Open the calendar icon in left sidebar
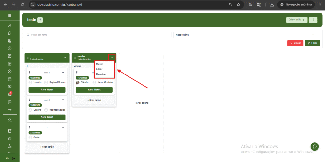Image resolution: width=325 pixels, height=162 pixels. [x=10, y=79]
